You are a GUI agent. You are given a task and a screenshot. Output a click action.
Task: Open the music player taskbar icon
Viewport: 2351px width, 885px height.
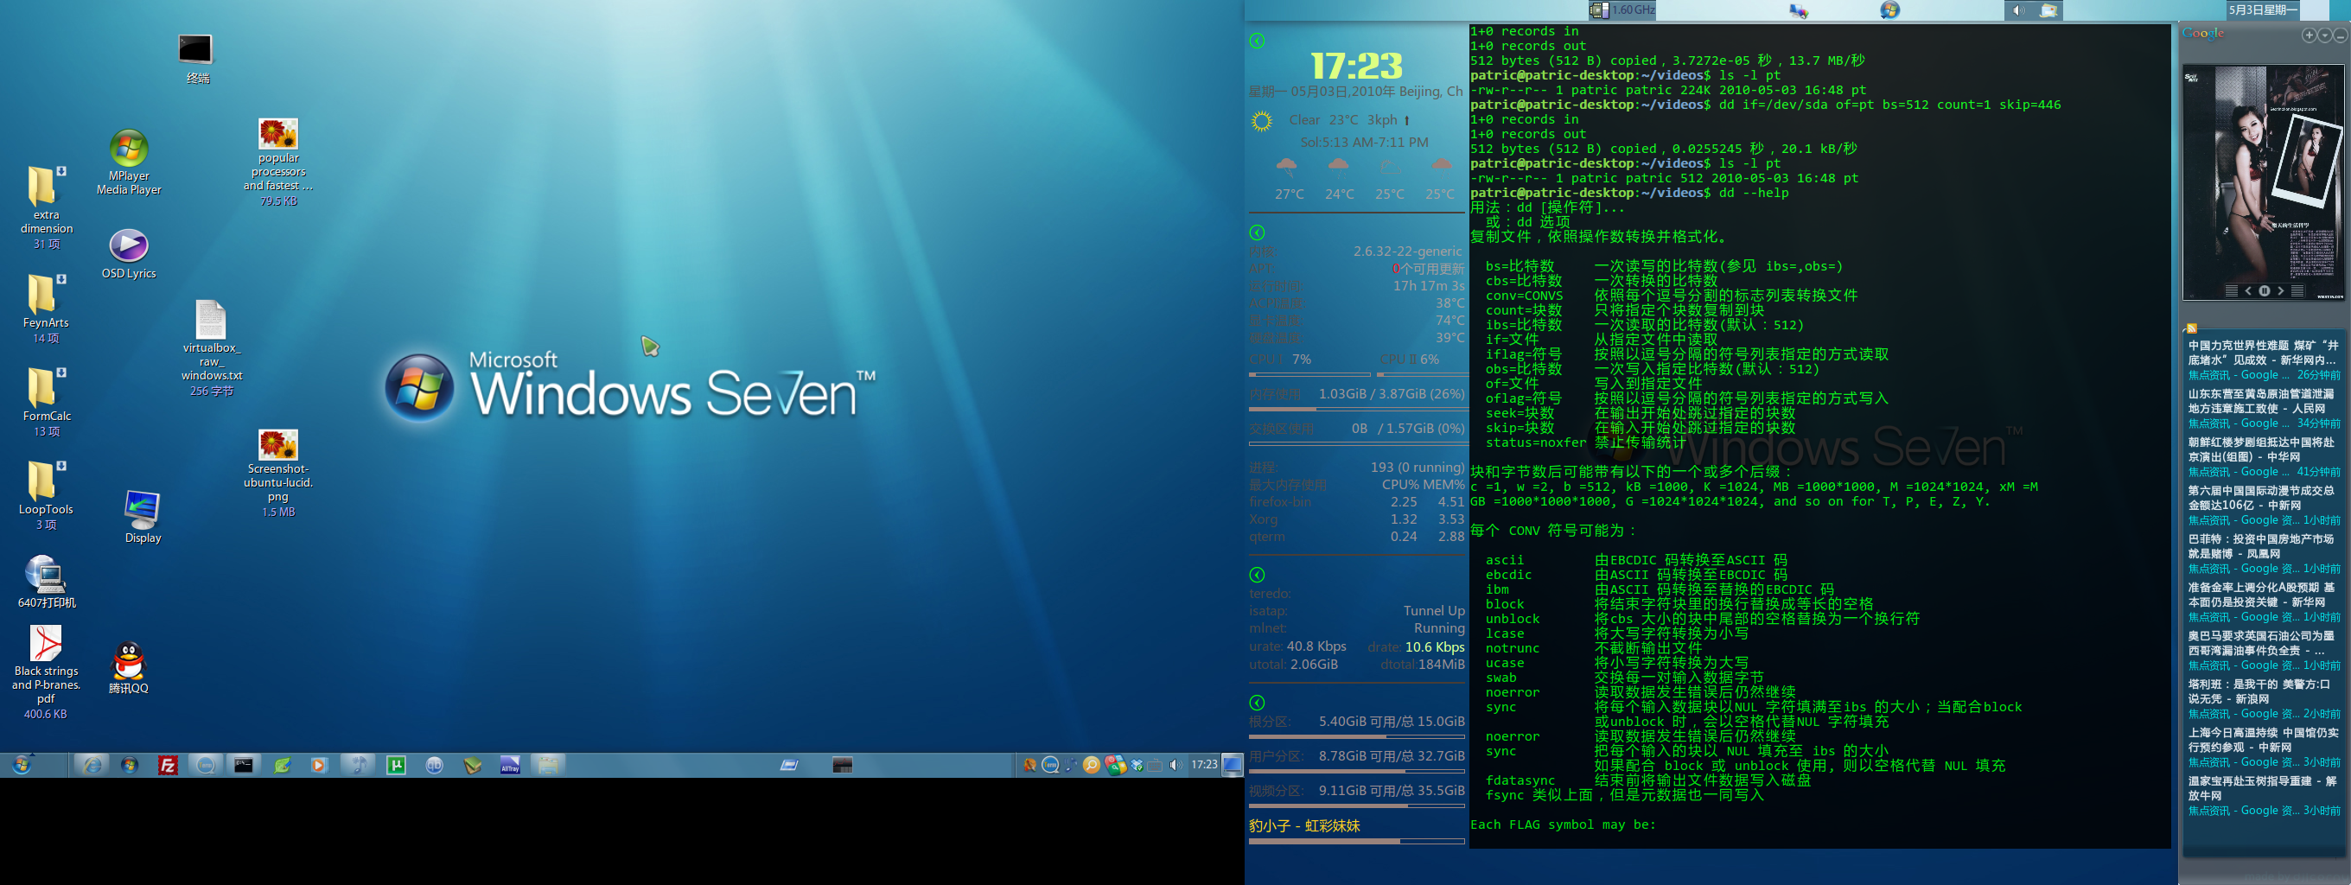(358, 766)
